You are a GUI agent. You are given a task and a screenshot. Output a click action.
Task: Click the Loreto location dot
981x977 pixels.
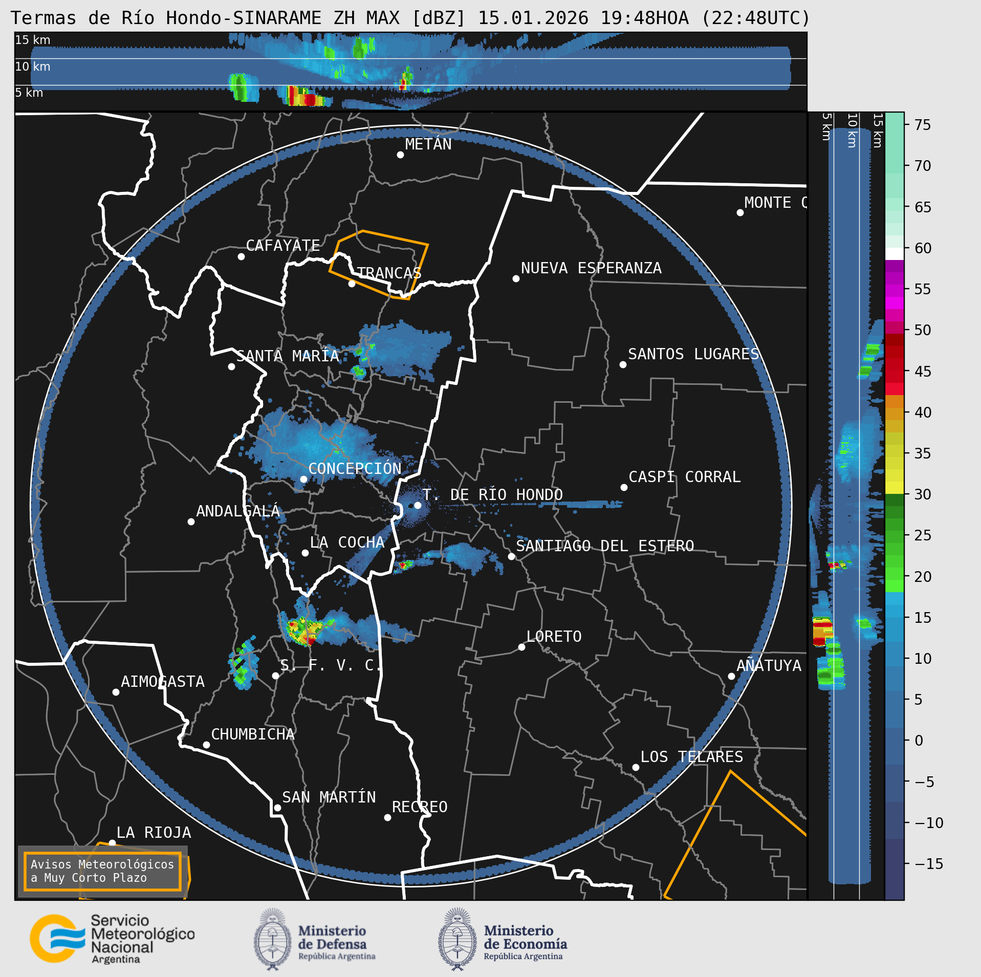(521, 647)
